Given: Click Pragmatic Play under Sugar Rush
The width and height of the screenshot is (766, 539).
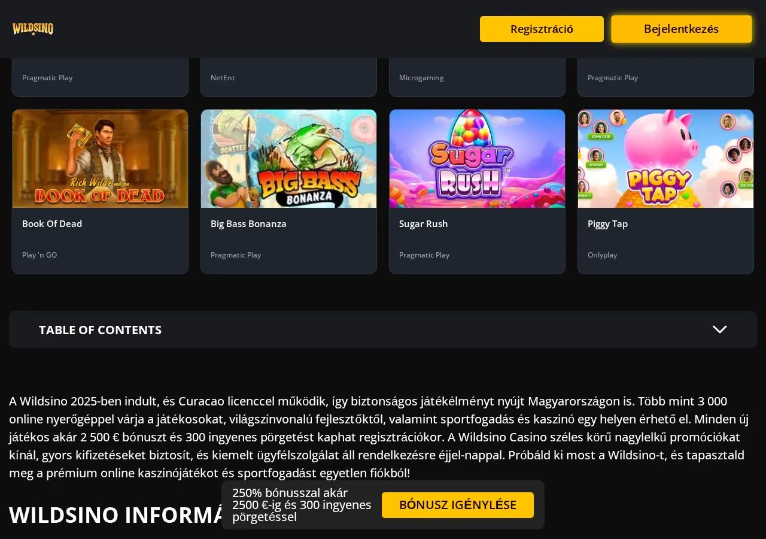Looking at the screenshot, I should 424,255.
